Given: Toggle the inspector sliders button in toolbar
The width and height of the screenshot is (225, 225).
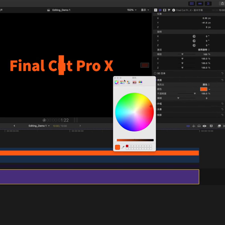Looking at the screenshot, I should tap(208, 4).
